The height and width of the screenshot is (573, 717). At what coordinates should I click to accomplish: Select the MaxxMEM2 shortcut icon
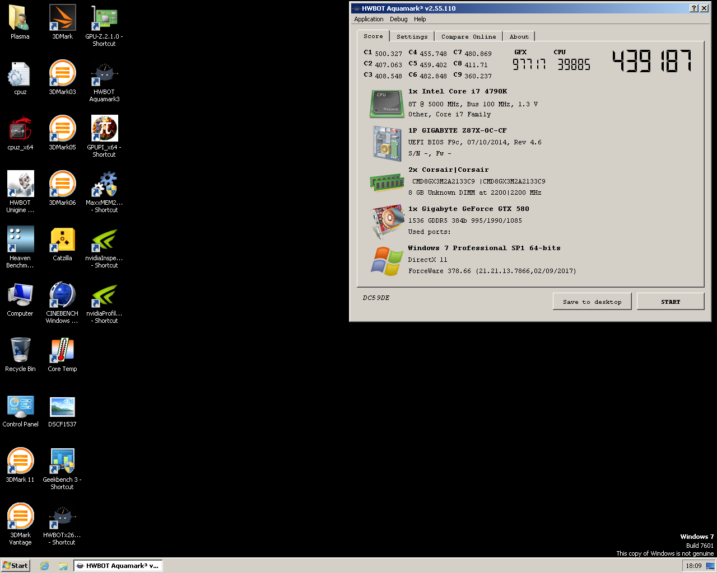104,192
